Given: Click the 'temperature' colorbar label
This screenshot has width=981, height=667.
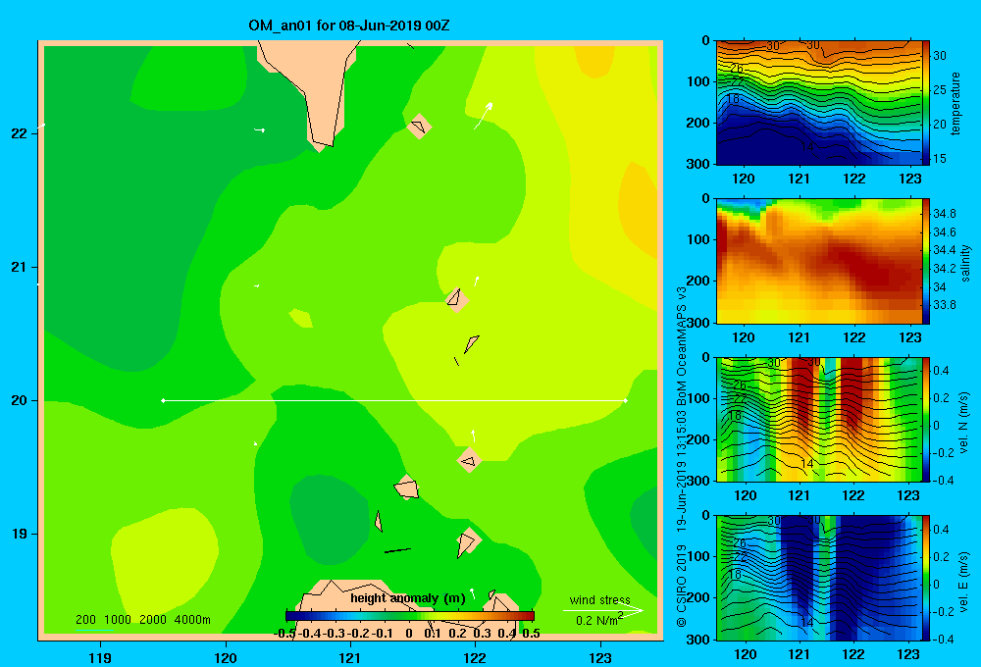Looking at the screenshot, I should coord(955,103).
